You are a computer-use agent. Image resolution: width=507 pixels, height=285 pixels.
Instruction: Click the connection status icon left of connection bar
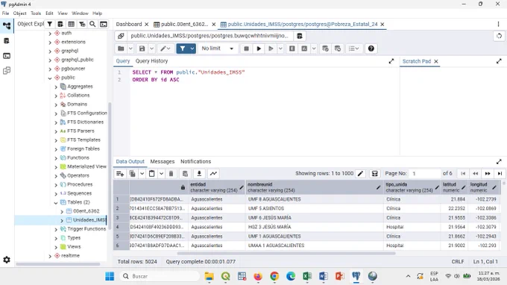[121, 36]
